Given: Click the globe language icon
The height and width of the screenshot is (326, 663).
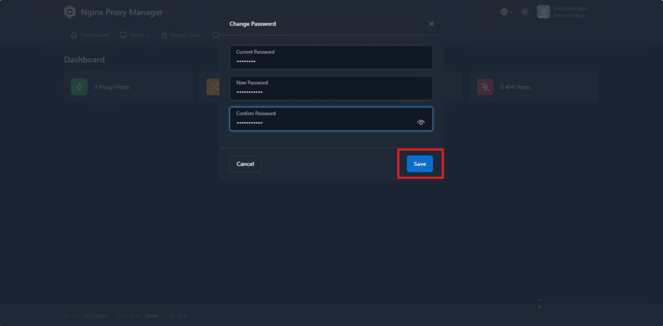Looking at the screenshot, I should [x=504, y=12].
